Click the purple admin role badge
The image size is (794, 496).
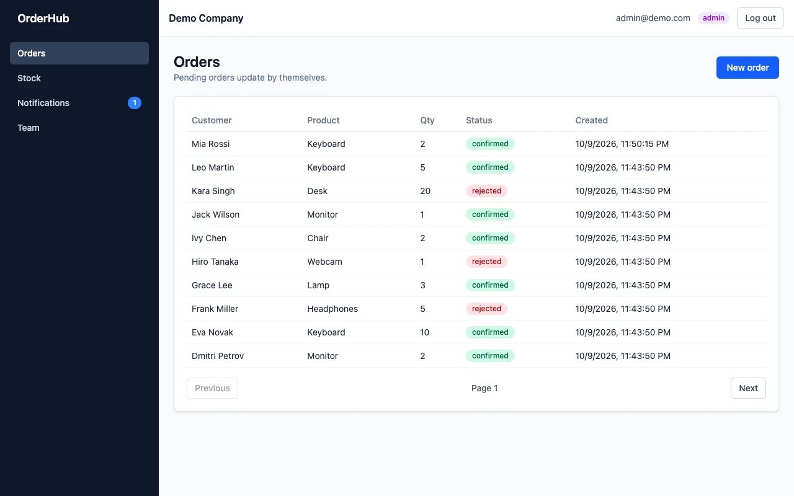click(713, 18)
